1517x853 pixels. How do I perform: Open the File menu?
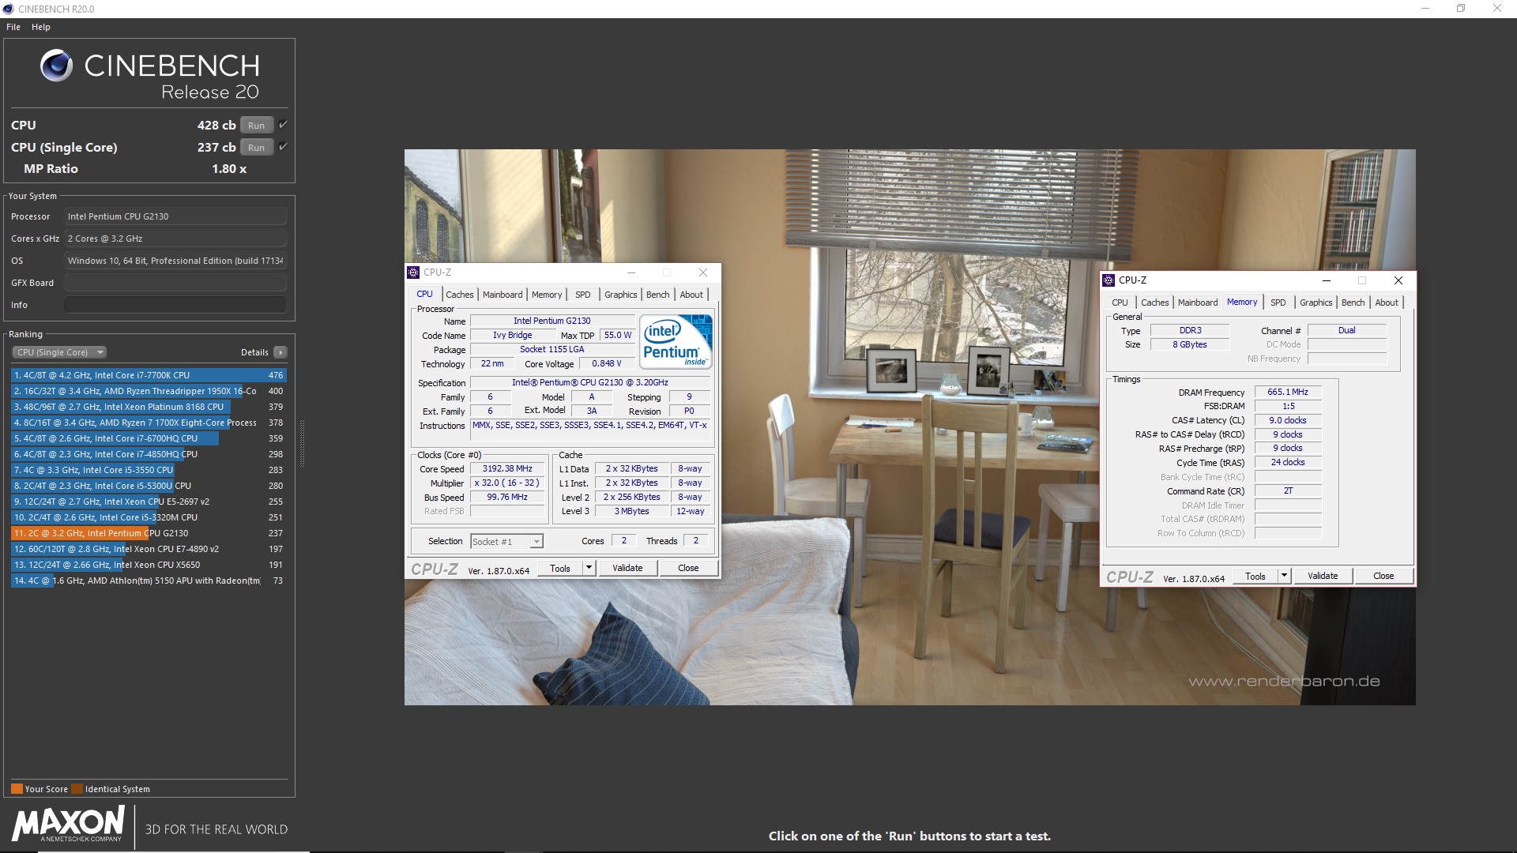pos(13,27)
